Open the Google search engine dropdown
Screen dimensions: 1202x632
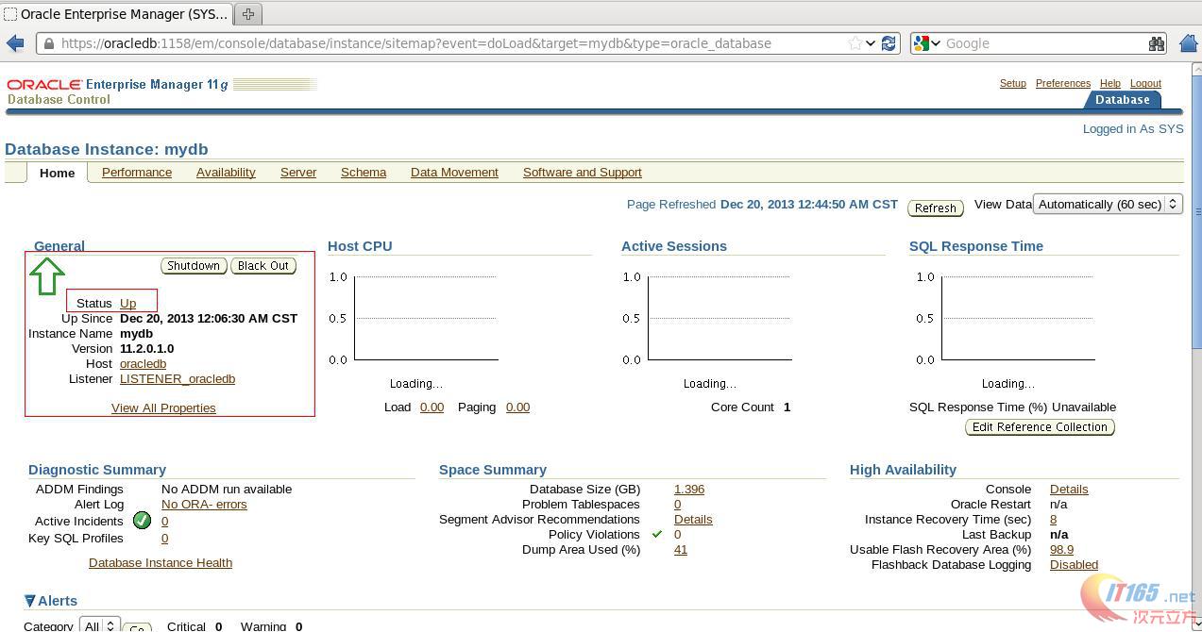(x=927, y=43)
